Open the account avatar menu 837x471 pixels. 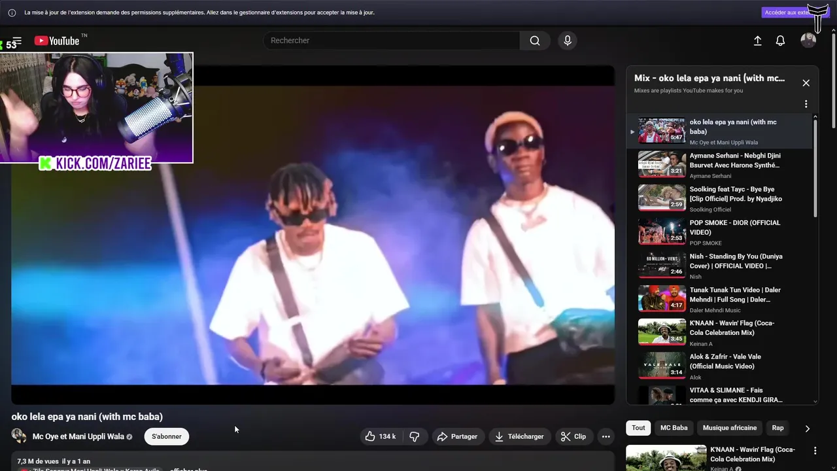(x=808, y=41)
